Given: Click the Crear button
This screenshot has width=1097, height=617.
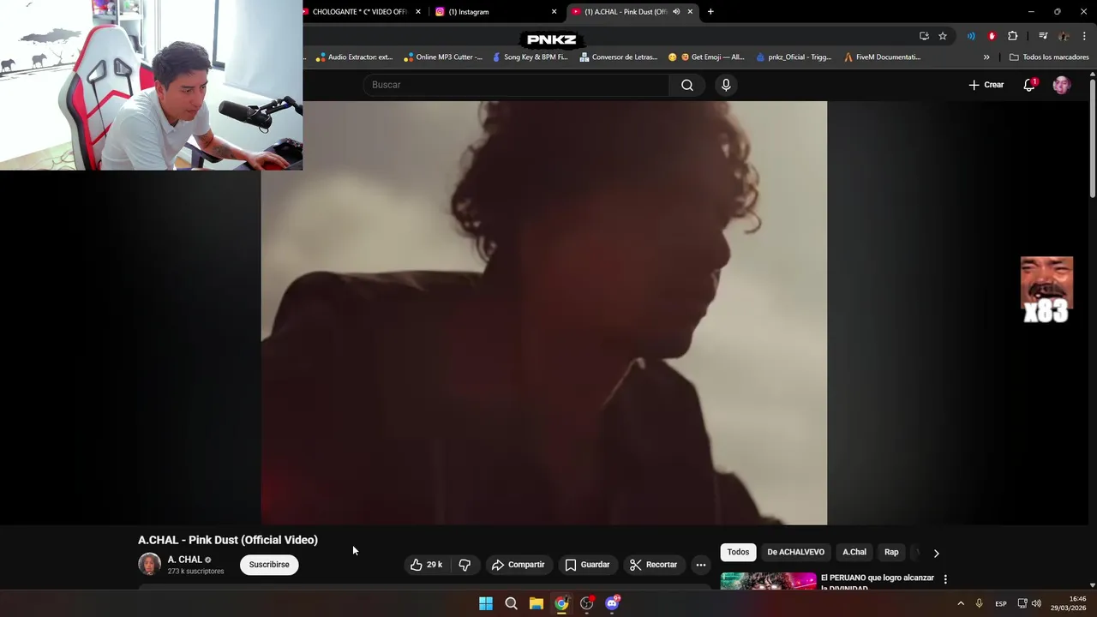Looking at the screenshot, I should (x=986, y=85).
